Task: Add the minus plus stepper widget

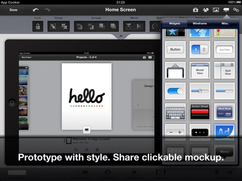Action: click(x=175, y=132)
